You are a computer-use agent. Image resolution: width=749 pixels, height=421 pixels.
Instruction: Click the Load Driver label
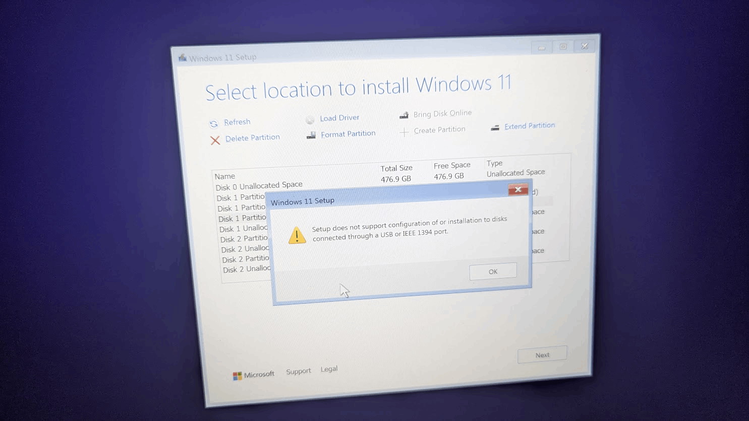pyautogui.click(x=339, y=118)
